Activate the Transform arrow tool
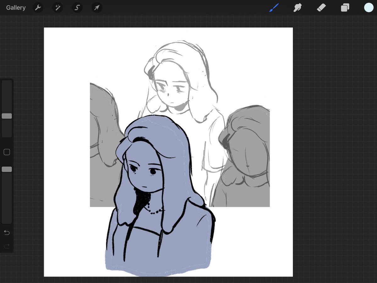This screenshot has height=283, width=377. coord(97,8)
